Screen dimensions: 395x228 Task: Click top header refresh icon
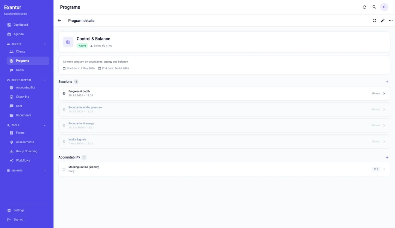point(364,7)
